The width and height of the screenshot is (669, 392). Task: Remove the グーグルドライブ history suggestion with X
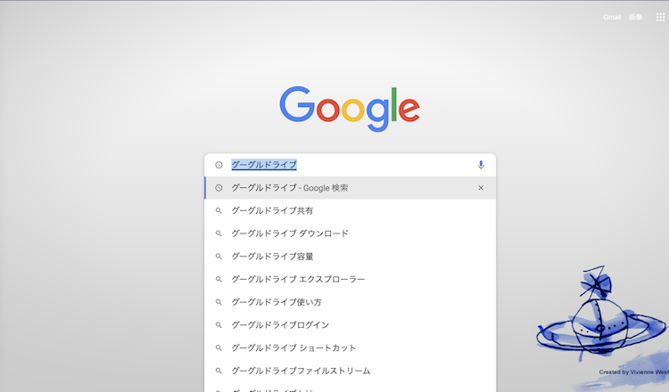coord(481,188)
